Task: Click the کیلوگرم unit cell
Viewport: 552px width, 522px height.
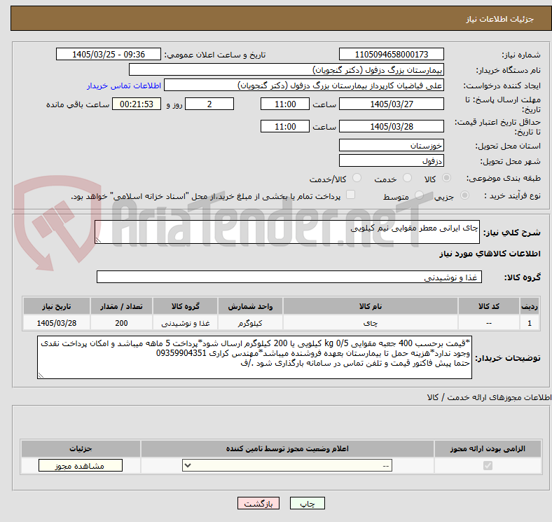Action: pyautogui.click(x=250, y=322)
